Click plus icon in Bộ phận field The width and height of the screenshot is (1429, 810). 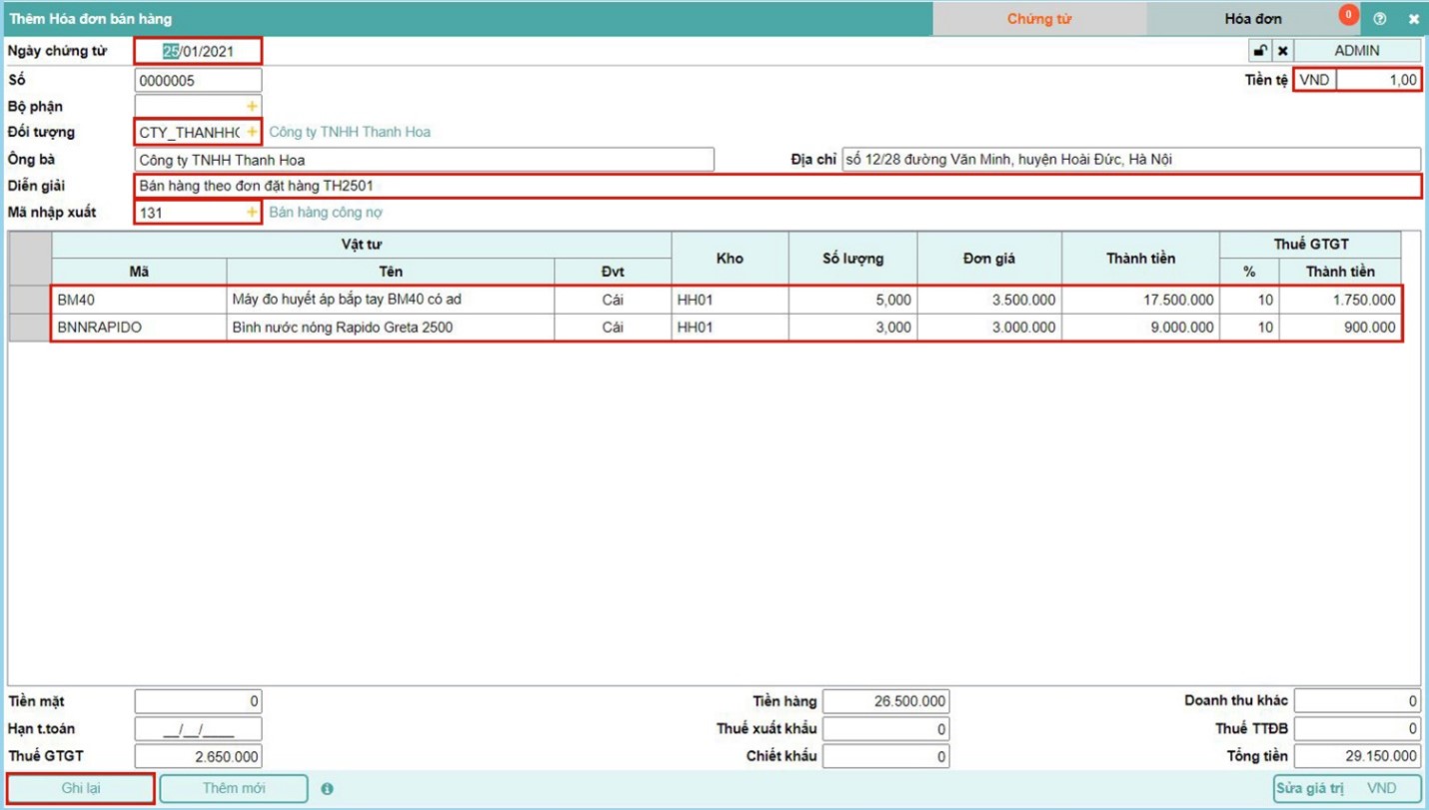click(x=252, y=106)
